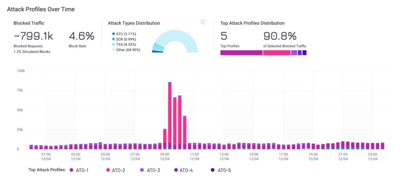
Task: Select the Other (68.95%) legend entry
Action: (127, 50)
